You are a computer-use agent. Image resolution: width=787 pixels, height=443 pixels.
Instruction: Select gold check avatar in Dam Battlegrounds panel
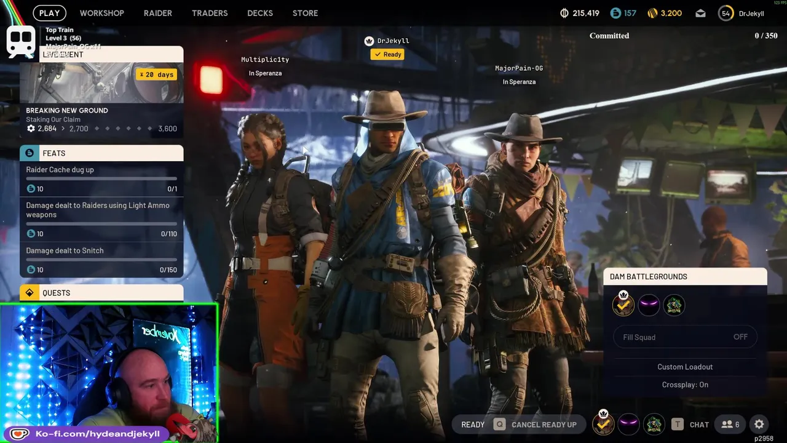623,305
